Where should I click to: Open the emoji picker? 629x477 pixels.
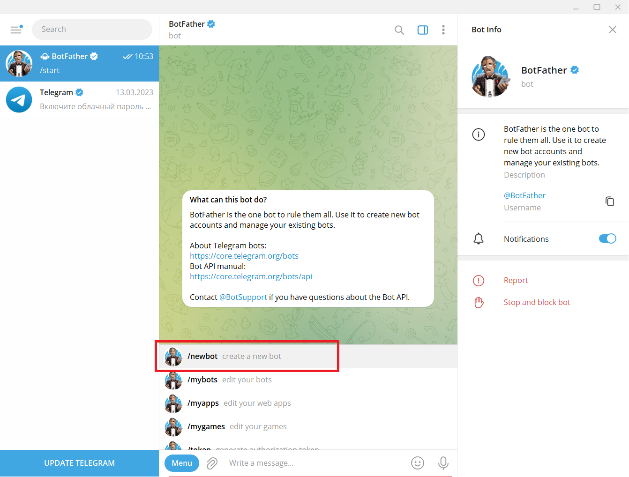tap(418, 463)
